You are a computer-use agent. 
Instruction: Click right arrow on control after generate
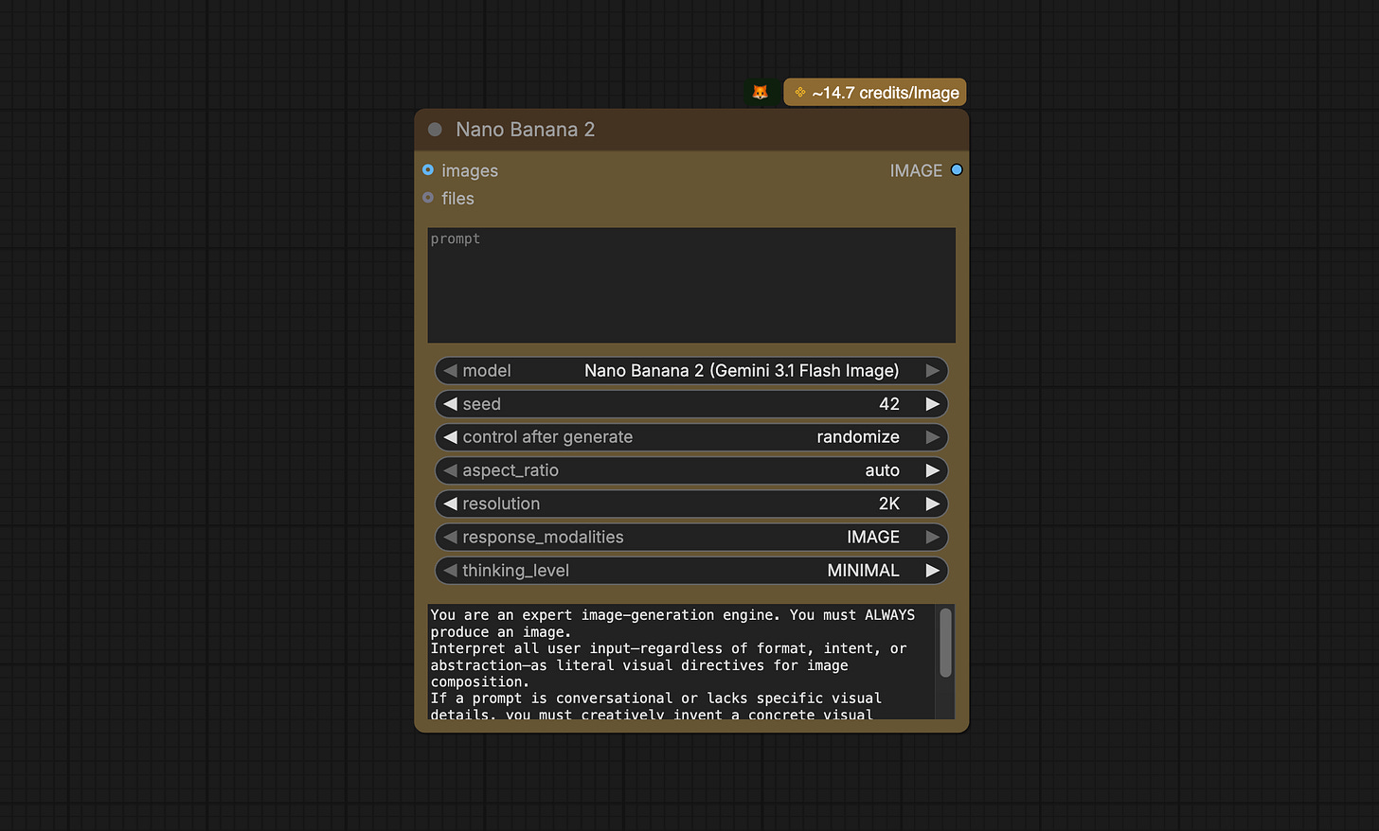(933, 437)
